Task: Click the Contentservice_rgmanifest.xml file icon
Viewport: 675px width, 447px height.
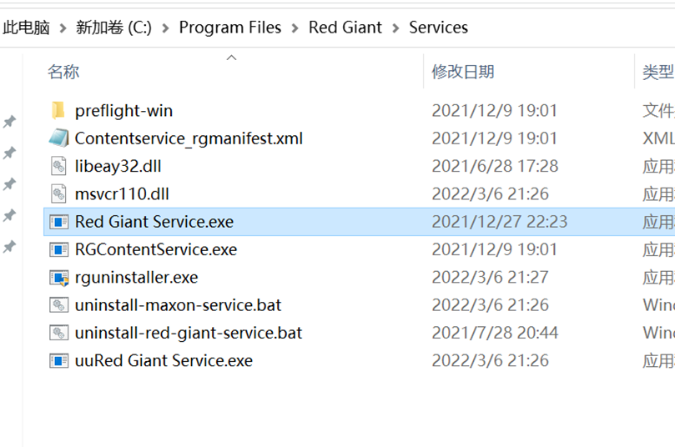Action: [58, 138]
